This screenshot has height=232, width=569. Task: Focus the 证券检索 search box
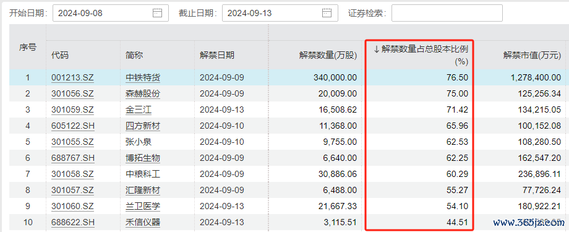pos(447,13)
